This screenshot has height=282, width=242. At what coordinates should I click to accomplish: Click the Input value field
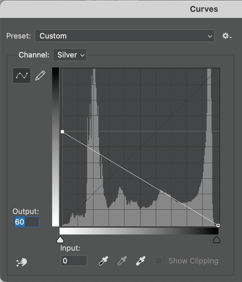(x=74, y=261)
